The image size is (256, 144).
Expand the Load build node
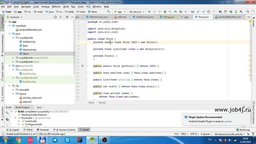point(19,121)
